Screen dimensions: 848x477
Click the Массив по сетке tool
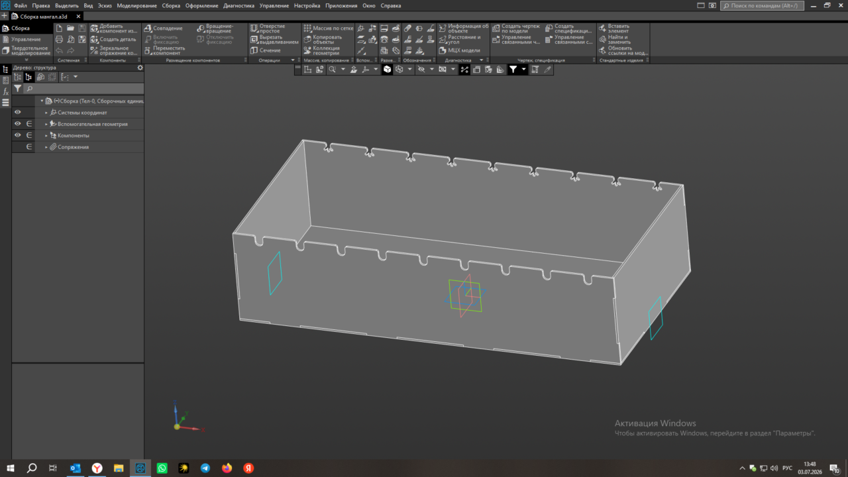[x=329, y=28]
